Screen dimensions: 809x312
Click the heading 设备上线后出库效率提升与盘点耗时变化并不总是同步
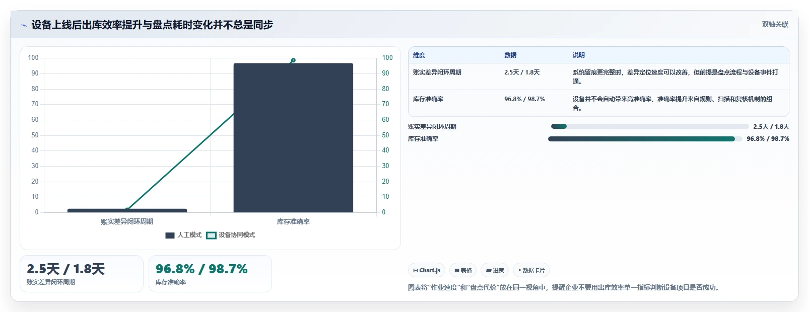152,25
